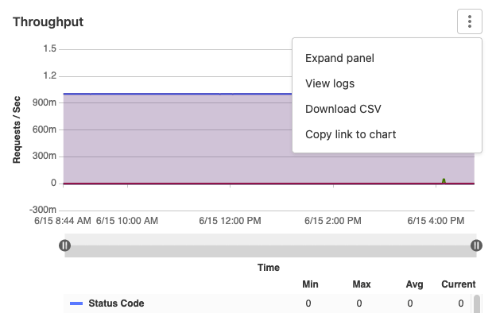
Task: Sort legend by Min column
Action: (310, 284)
